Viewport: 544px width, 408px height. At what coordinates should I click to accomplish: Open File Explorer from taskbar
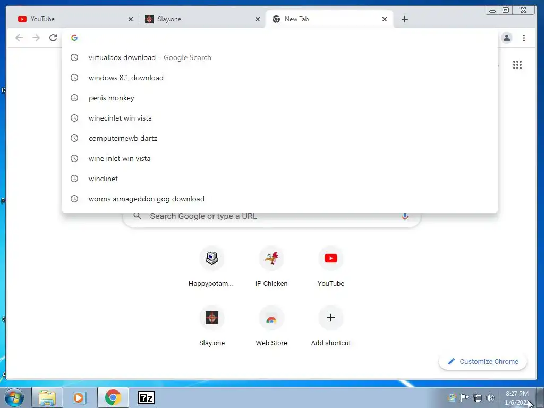(x=47, y=397)
